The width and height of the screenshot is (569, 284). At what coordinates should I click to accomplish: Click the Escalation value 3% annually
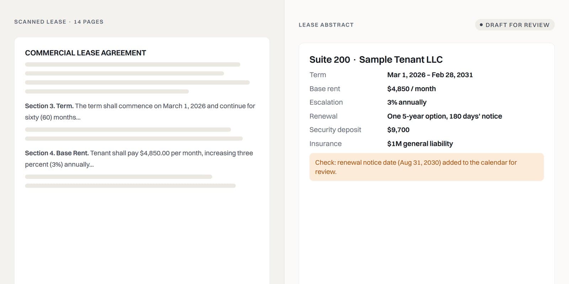pyautogui.click(x=407, y=102)
